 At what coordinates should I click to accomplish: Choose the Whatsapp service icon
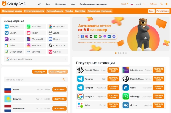tap(29, 27)
